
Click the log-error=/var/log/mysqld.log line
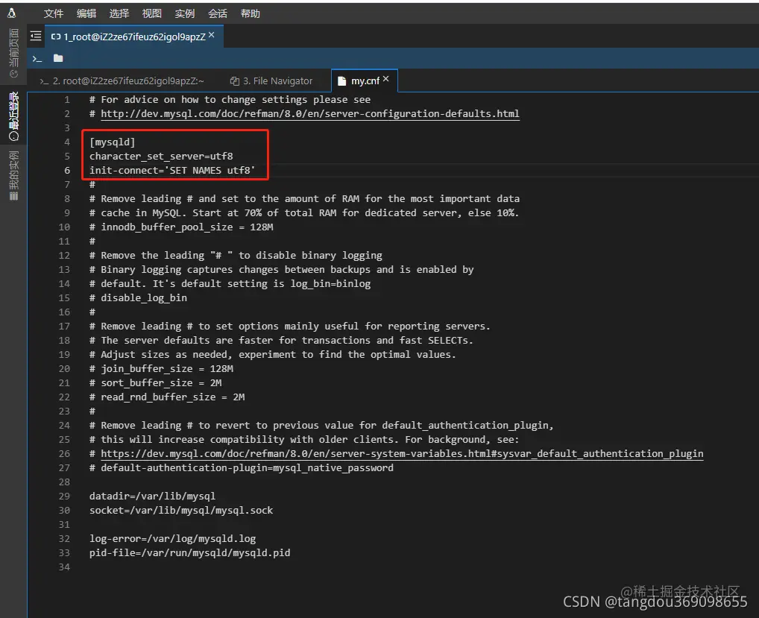coord(172,539)
